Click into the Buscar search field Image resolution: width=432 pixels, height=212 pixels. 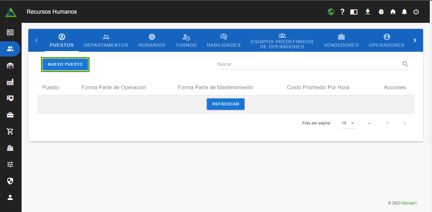[308, 64]
